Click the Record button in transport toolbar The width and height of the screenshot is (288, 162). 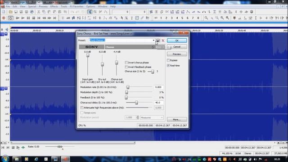click(4, 18)
